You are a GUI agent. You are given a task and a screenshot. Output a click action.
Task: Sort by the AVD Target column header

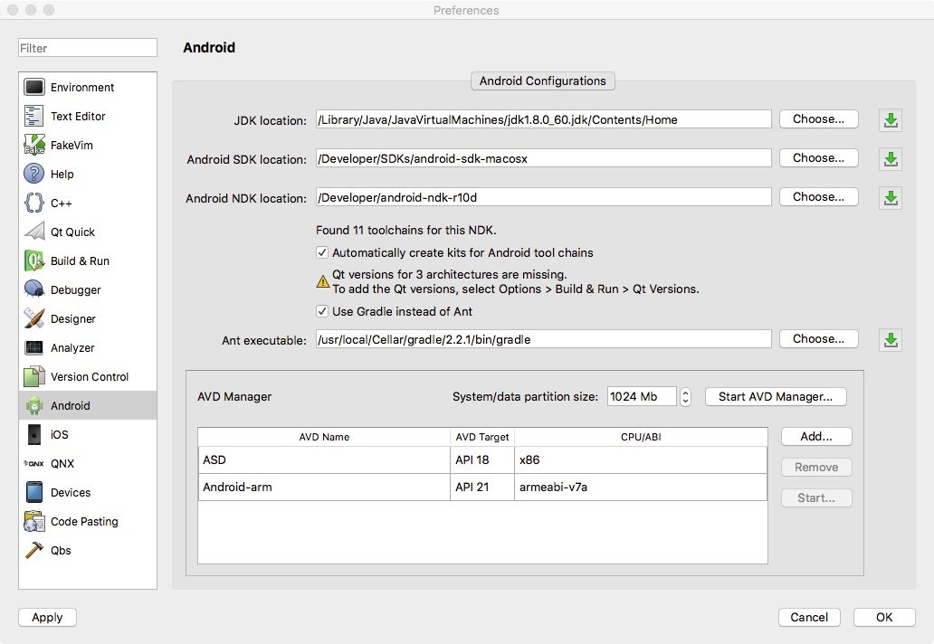481,437
